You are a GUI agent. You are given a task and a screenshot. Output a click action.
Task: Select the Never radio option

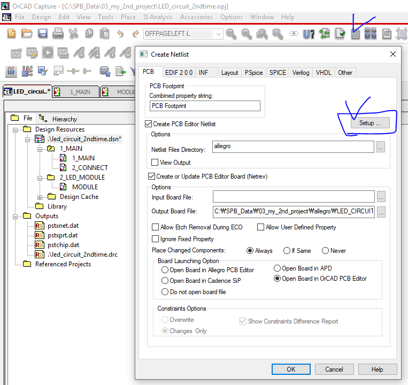point(325,250)
